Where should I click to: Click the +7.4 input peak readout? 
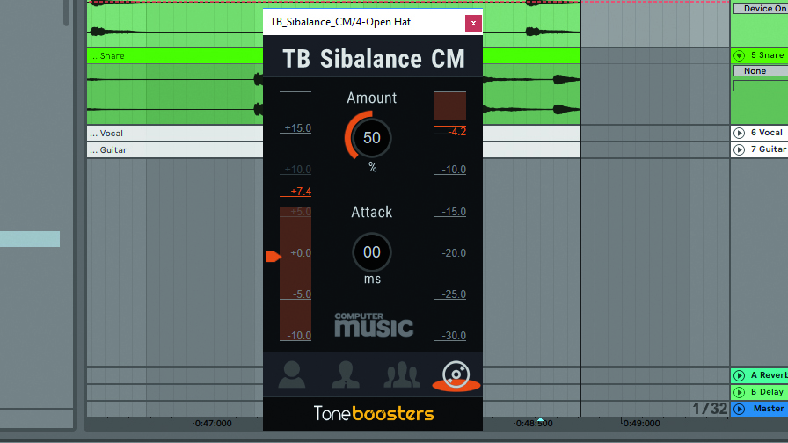[x=301, y=192]
